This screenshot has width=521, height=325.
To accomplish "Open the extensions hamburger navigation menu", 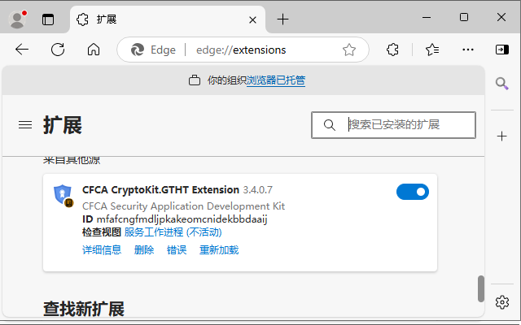I will coord(25,125).
